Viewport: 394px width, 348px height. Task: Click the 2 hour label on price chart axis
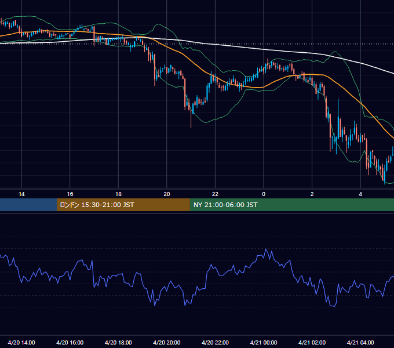(312, 194)
